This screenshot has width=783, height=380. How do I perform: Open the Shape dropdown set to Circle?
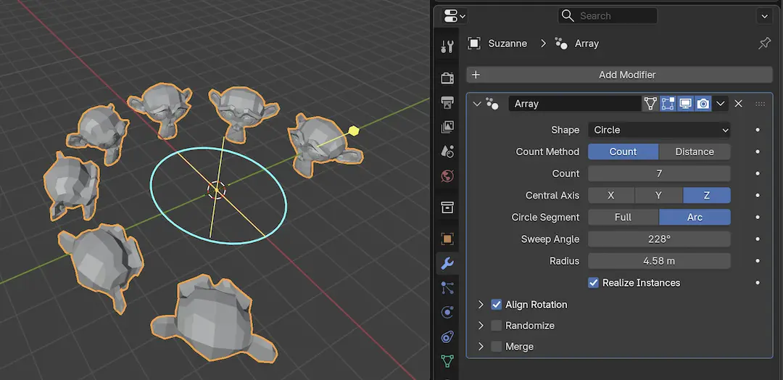pos(658,130)
